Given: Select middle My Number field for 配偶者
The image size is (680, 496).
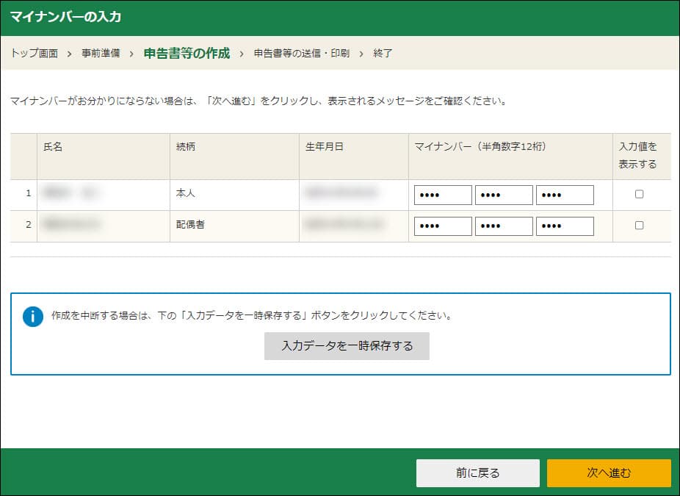Looking at the screenshot, I should (504, 226).
